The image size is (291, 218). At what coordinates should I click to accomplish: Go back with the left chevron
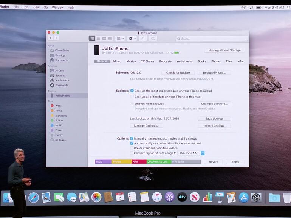pos(51,38)
